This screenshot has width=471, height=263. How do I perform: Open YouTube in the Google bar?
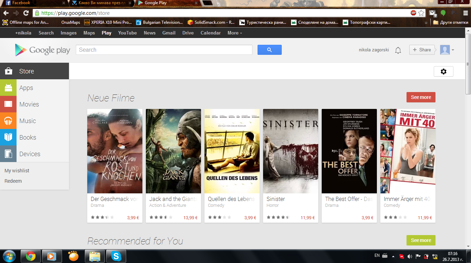tap(128, 33)
